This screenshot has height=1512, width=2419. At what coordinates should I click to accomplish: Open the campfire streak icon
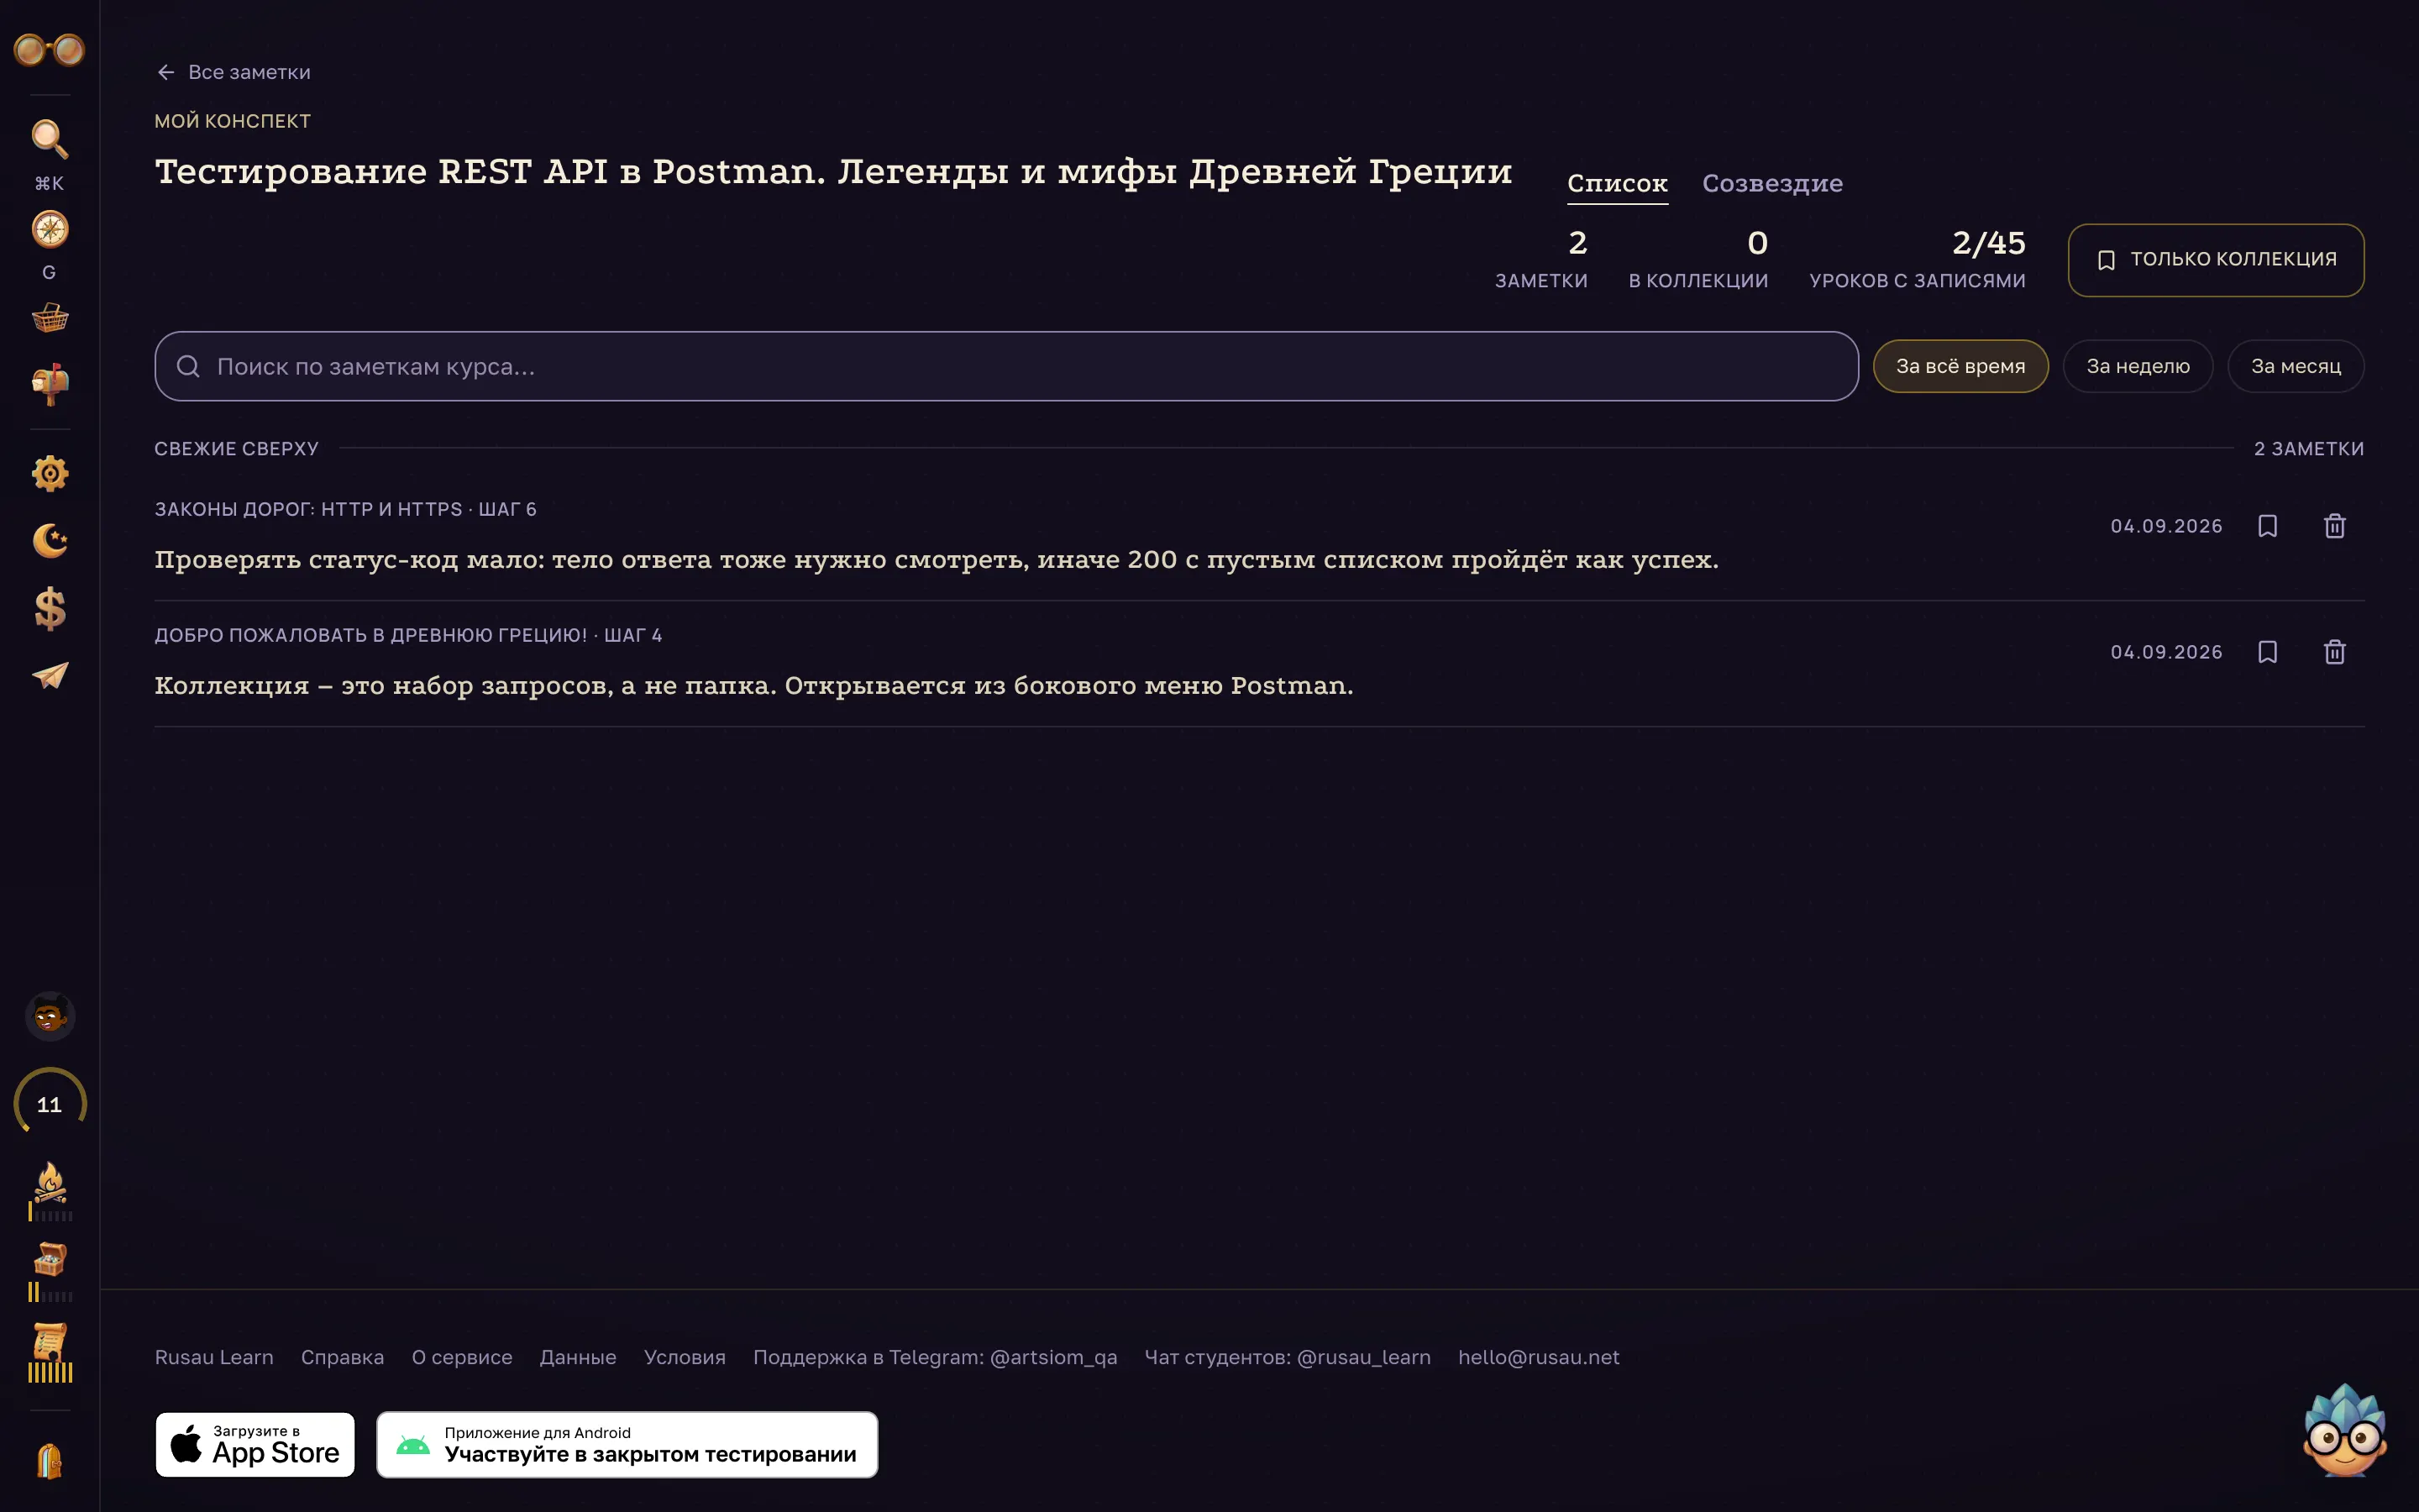pos(49,1190)
